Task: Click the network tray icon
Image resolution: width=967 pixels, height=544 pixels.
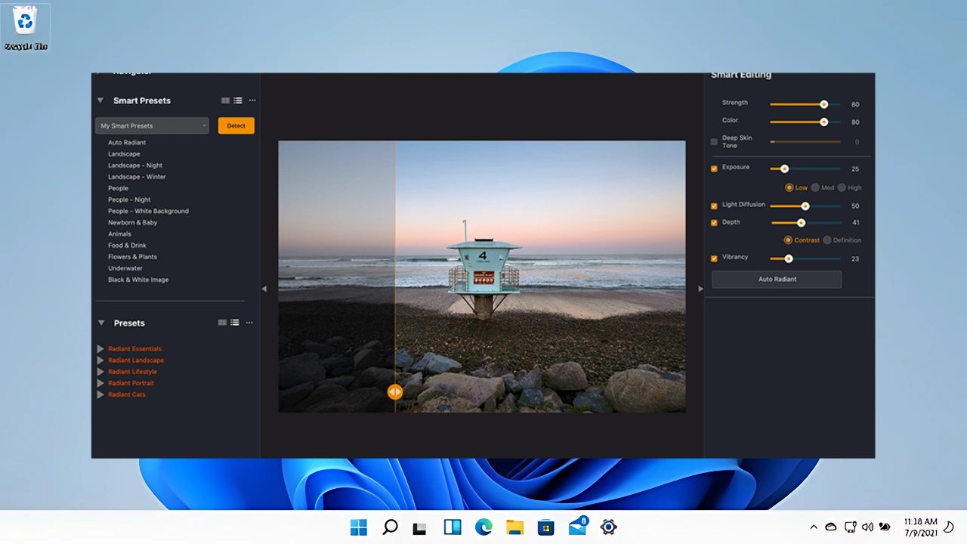Action: 850,527
